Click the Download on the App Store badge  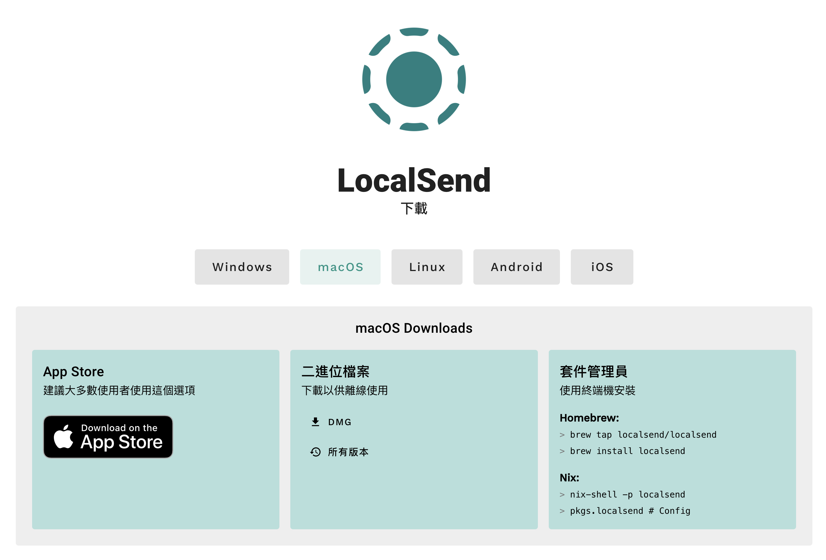(108, 436)
